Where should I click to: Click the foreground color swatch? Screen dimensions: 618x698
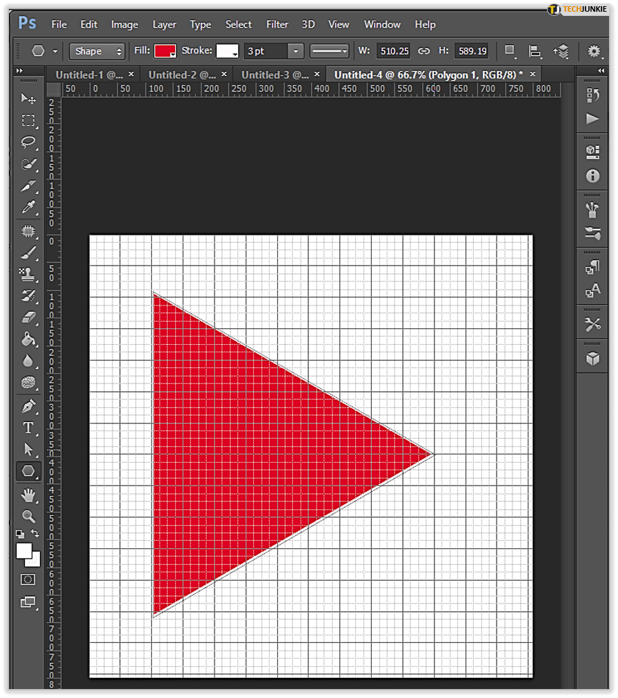(x=24, y=550)
